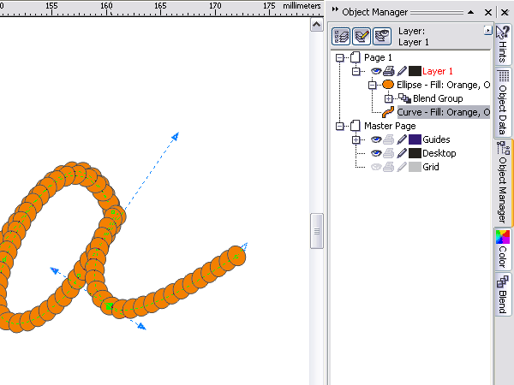Click the vertical scrollbar thumb

click(317, 231)
